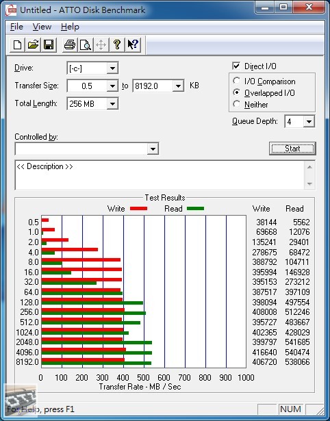Click the green Read legend swatch
330x421 pixels.
195,208
